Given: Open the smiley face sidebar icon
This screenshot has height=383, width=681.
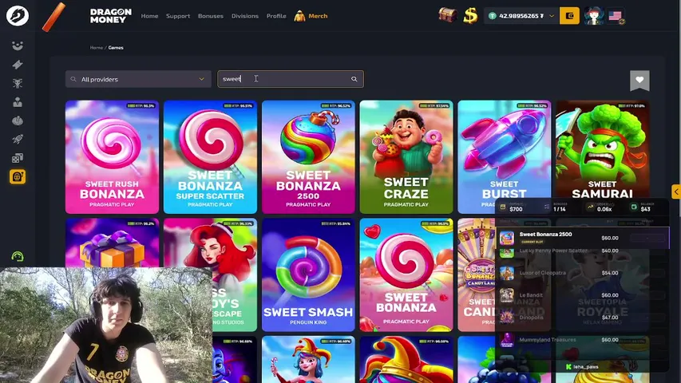Looking at the screenshot, I should (18, 45).
